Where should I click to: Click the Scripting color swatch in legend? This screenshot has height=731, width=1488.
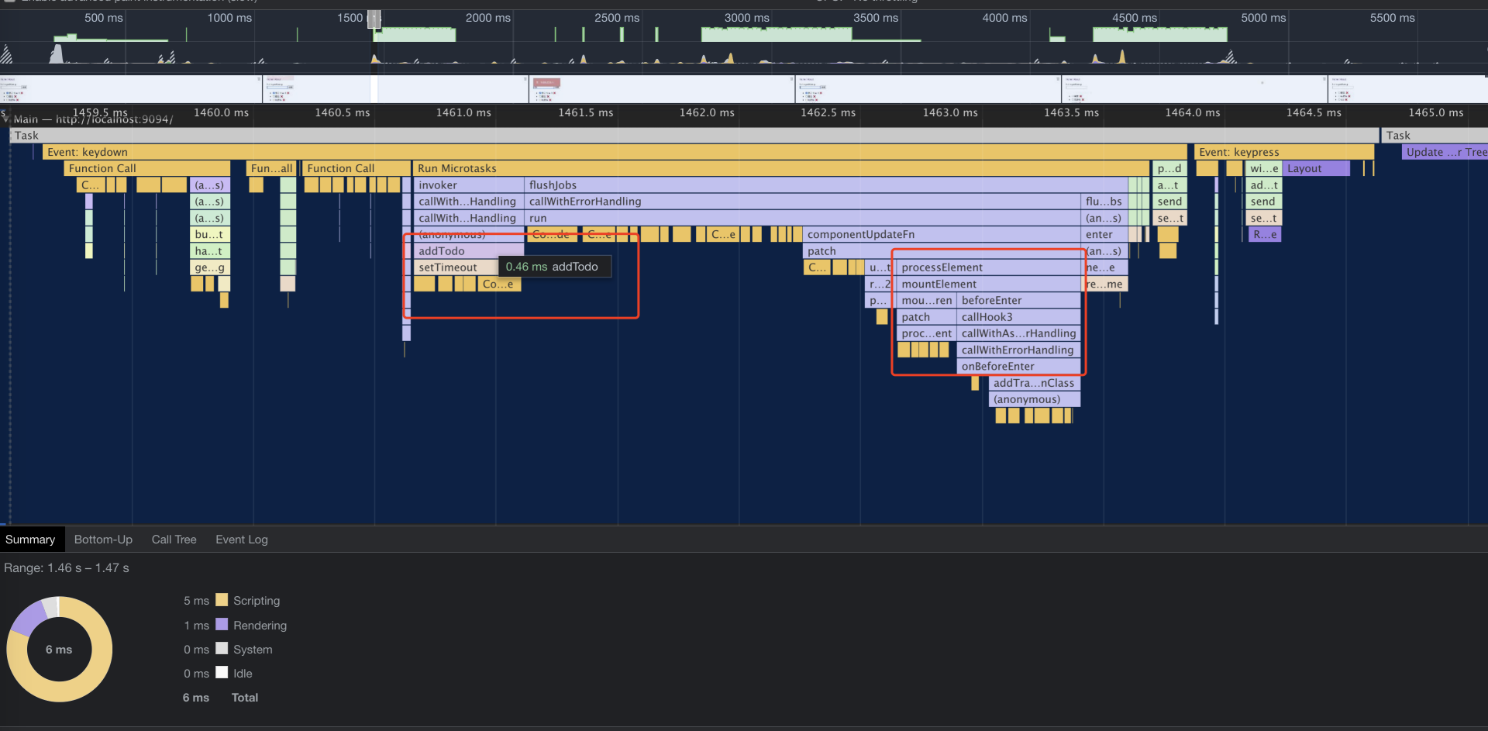coord(222,600)
